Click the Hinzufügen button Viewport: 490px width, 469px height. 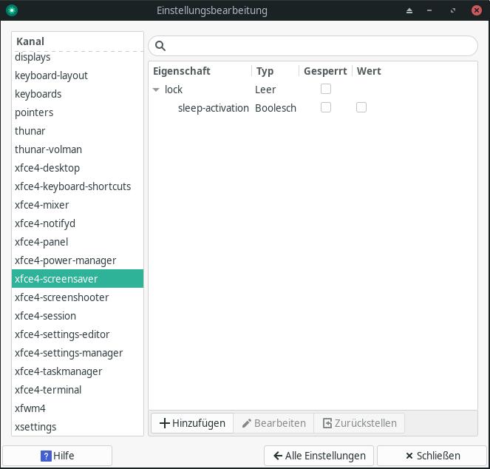pos(192,423)
